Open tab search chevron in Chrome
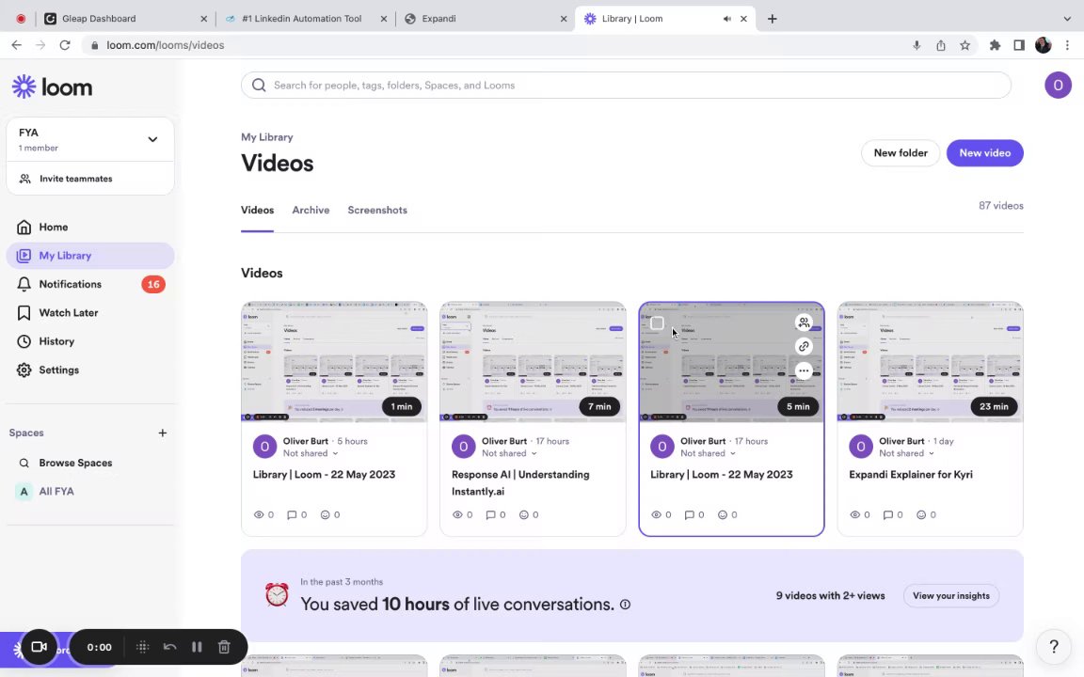The width and height of the screenshot is (1084, 677). (x=1067, y=19)
